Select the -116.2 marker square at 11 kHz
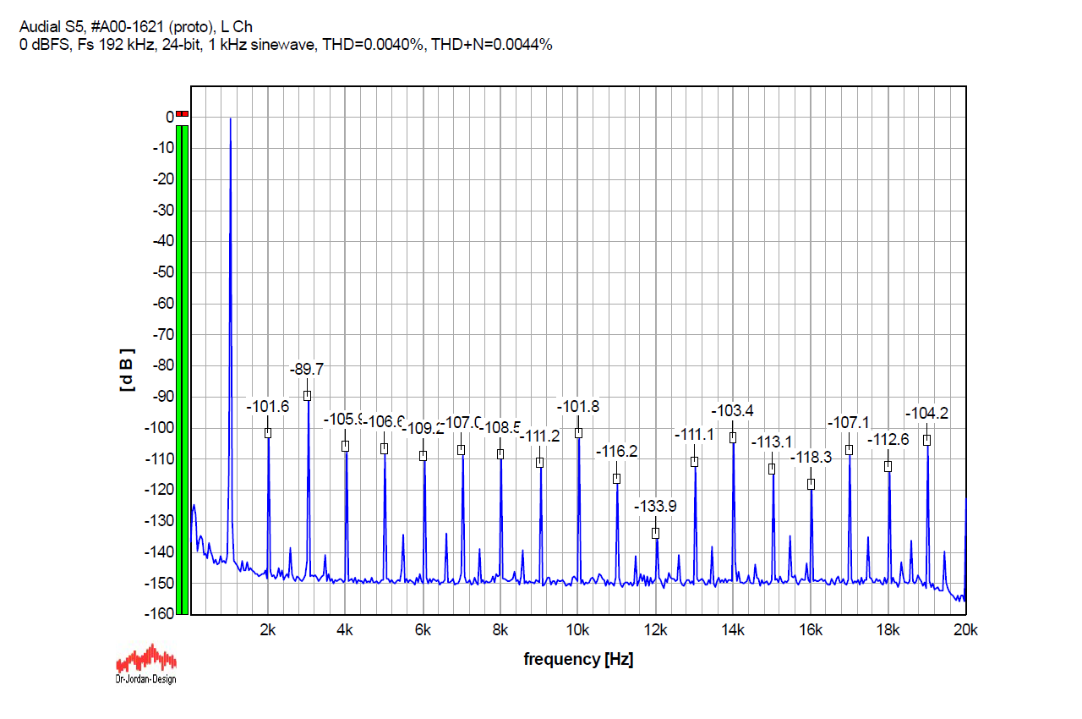The image size is (1082, 719). coord(617,479)
